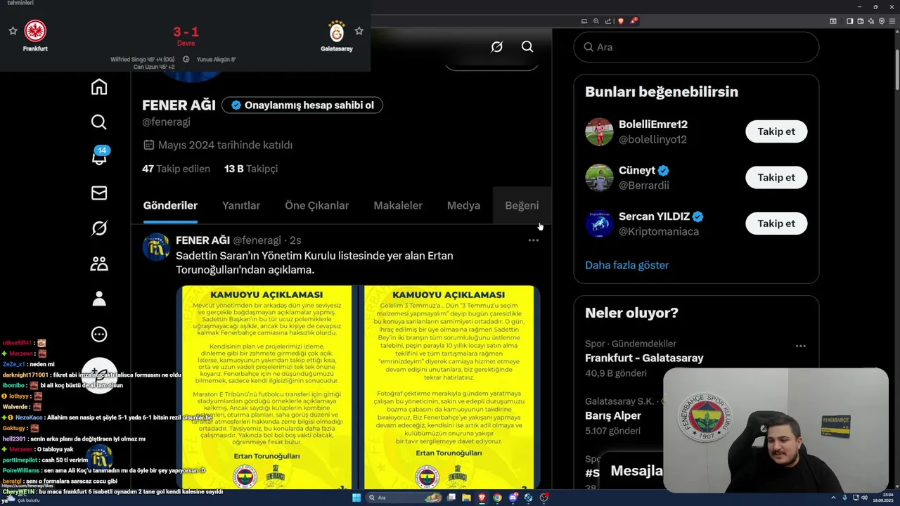Switch to the Medya tab
This screenshot has width=900, height=506.
463,206
